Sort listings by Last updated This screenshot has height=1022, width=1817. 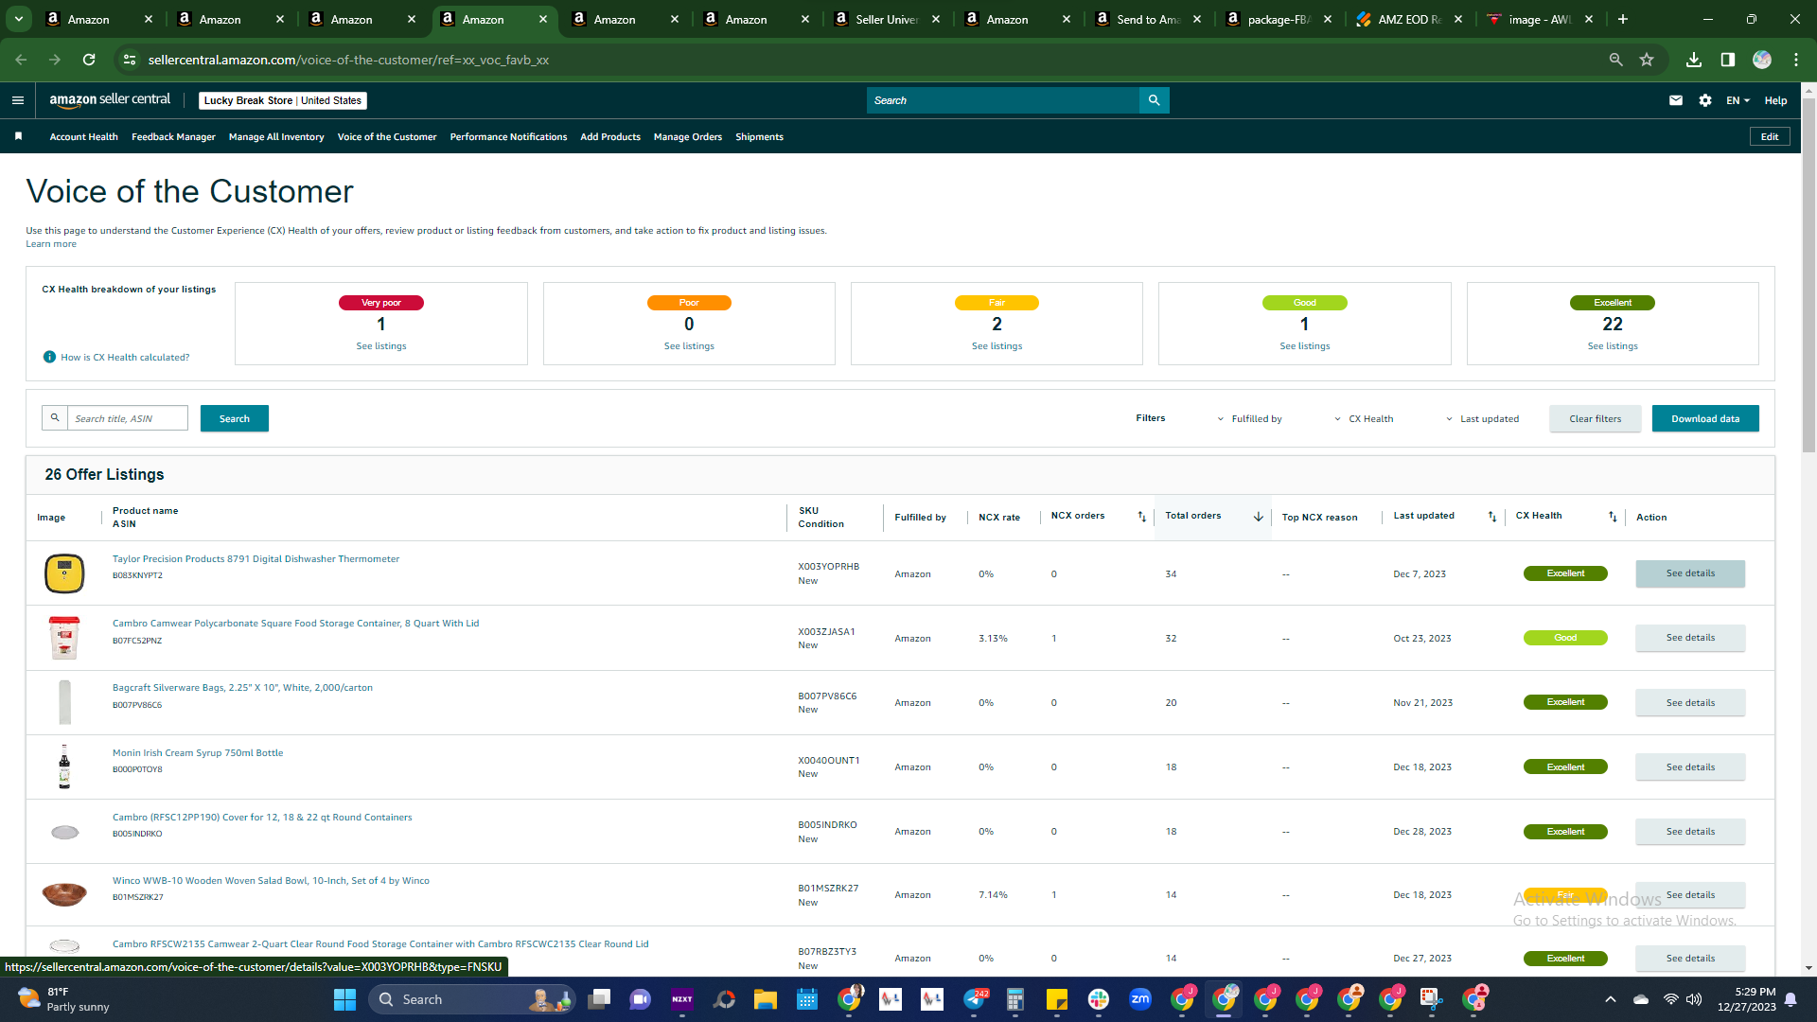[1492, 517]
